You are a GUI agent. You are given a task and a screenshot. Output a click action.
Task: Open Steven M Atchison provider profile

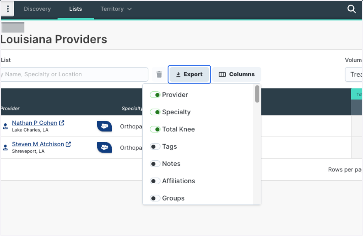pos(38,144)
